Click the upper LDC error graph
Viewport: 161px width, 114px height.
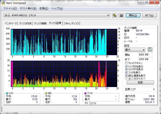(x=64, y=42)
